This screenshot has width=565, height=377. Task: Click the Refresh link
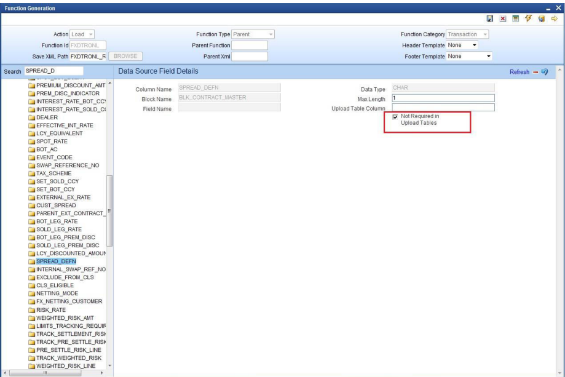[520, 72]
